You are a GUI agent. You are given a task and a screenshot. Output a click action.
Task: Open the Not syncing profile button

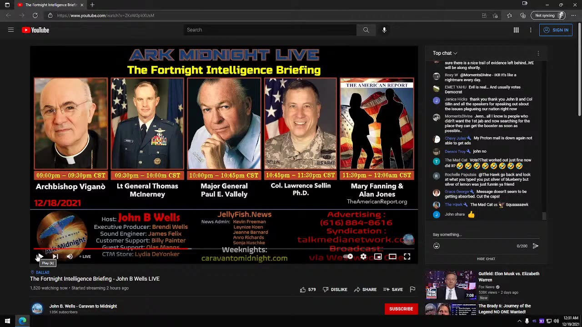[x=549, y=15]
